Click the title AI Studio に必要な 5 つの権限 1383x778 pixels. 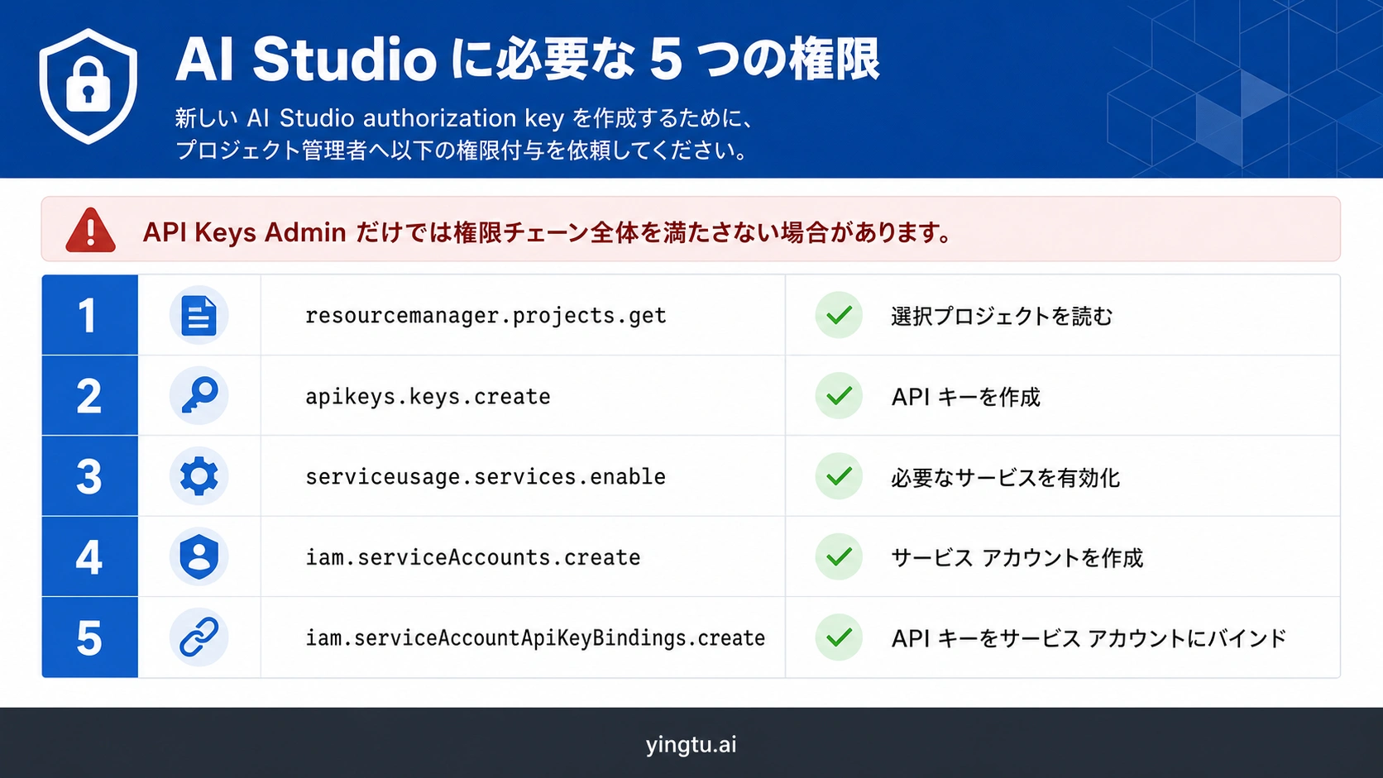click(x=527, y=59)
